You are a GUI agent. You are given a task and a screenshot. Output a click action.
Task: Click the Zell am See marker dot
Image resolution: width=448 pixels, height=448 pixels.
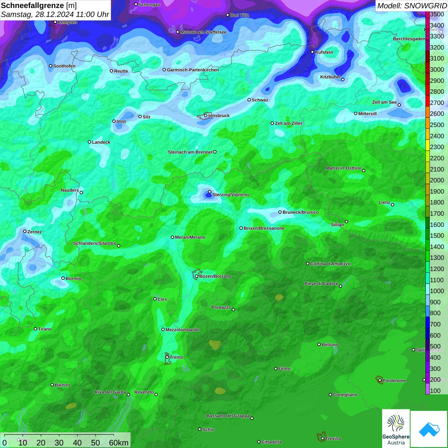tap(399, 105)
